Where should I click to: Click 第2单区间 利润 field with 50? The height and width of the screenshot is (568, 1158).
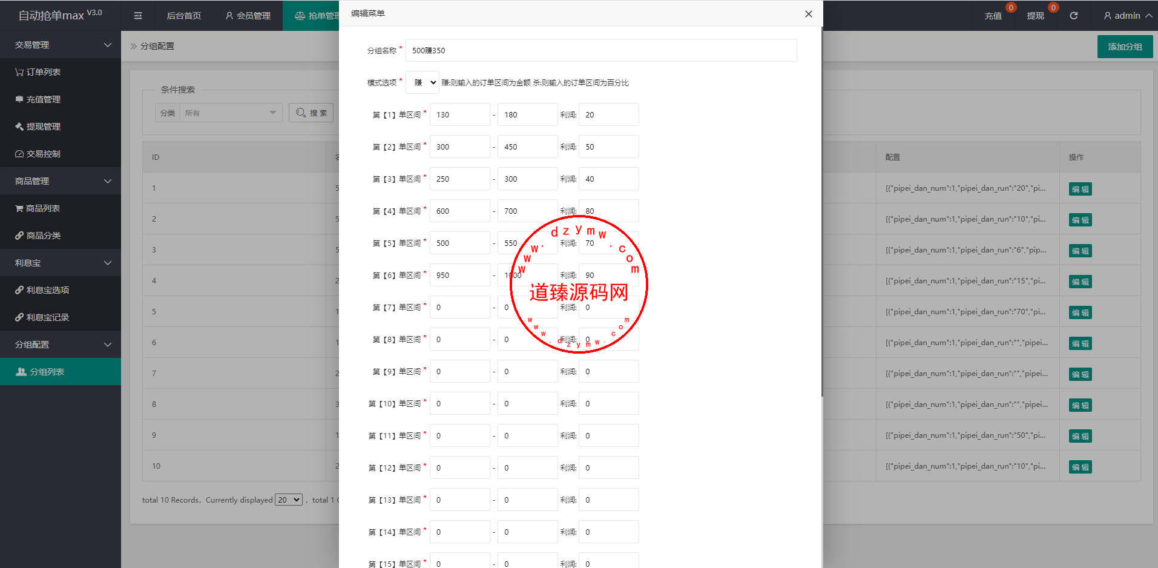(x=608, y=147)
